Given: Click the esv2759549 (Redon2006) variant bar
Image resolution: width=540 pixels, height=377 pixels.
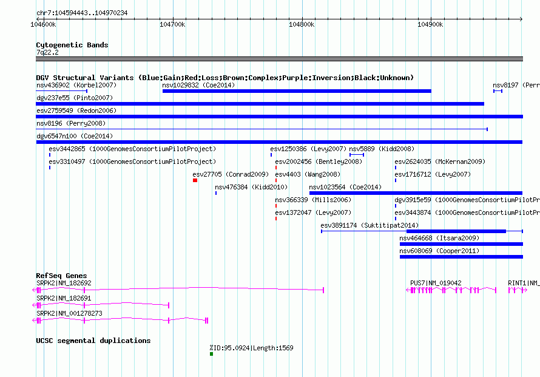Looking at the screenshot, I should [279, 117].
